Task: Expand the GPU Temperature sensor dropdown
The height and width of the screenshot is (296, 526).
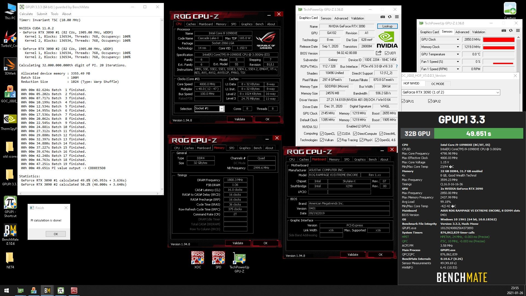Action: 458,54
